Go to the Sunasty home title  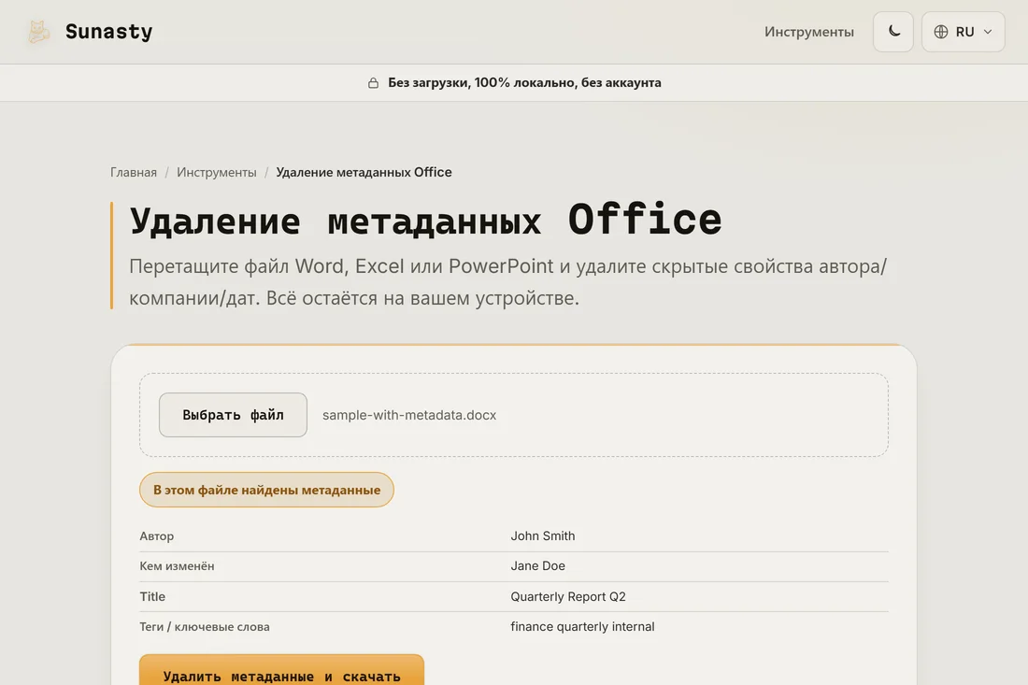coord(108,32)
